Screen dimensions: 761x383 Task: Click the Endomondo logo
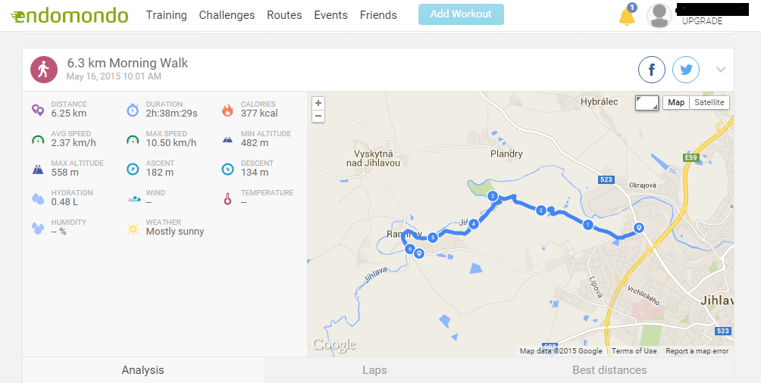point(70,15)
